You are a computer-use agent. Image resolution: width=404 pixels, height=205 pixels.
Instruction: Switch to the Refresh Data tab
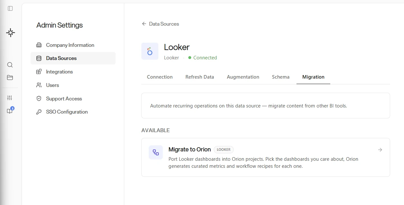coord(200,77)
